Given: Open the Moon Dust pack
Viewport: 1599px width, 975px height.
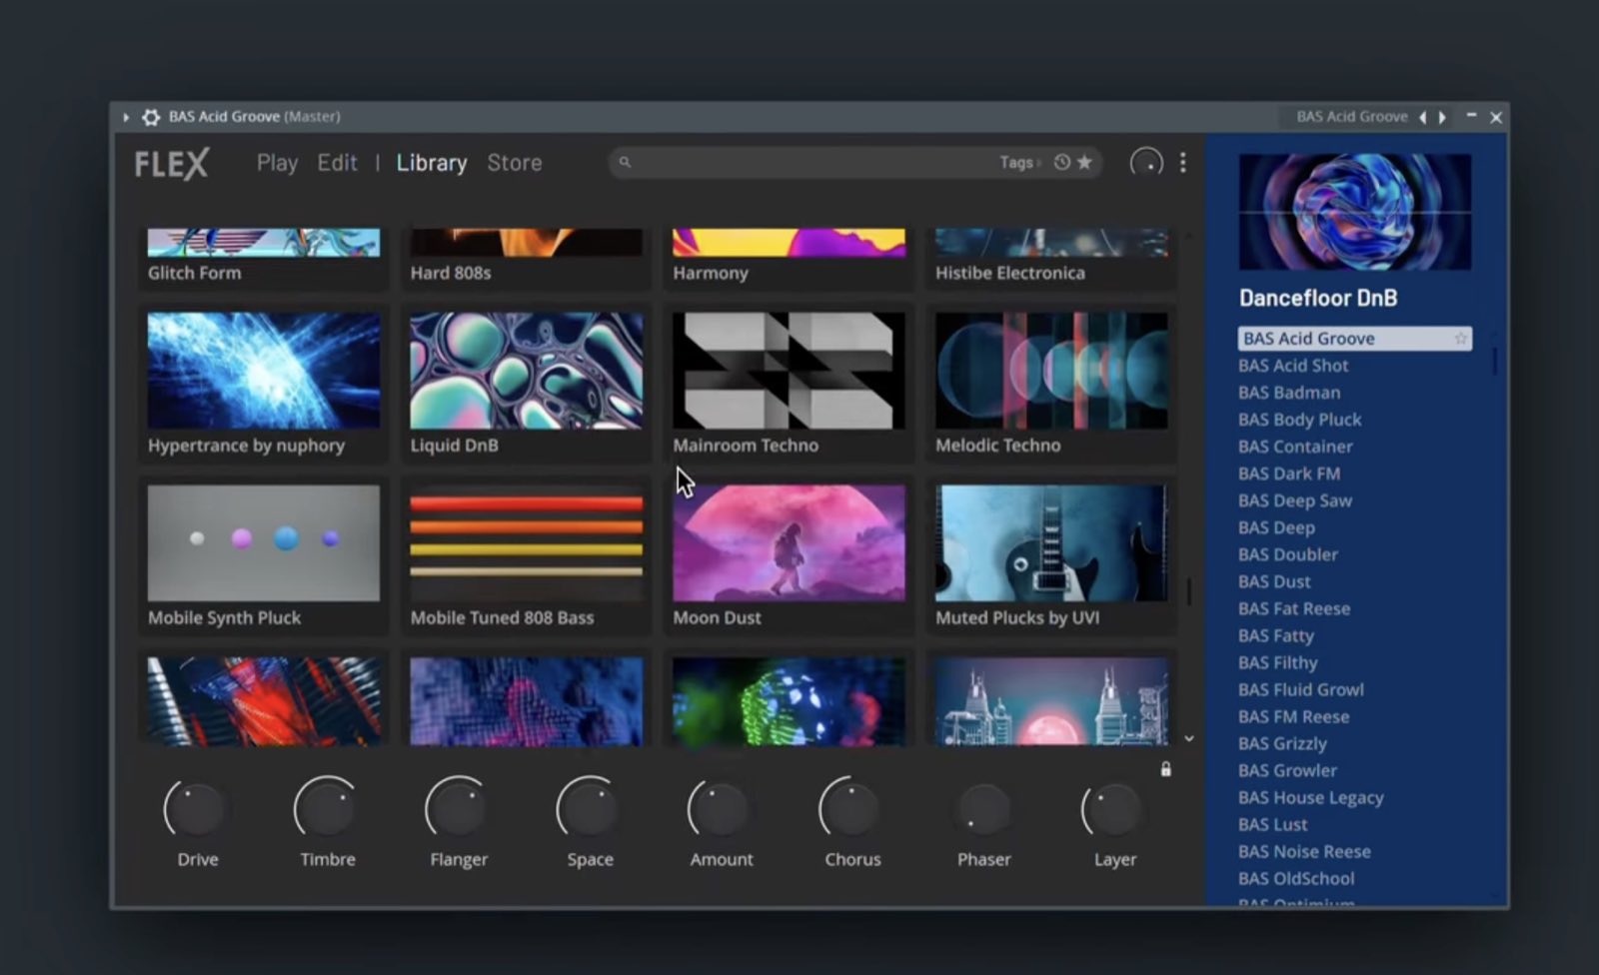Looking at the screenshot, I should [x=789, y=556].
